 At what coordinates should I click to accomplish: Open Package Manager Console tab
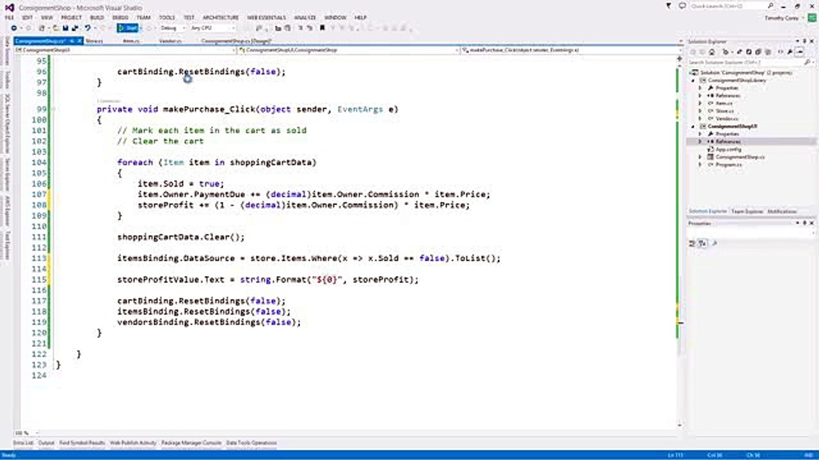point(191,442)
